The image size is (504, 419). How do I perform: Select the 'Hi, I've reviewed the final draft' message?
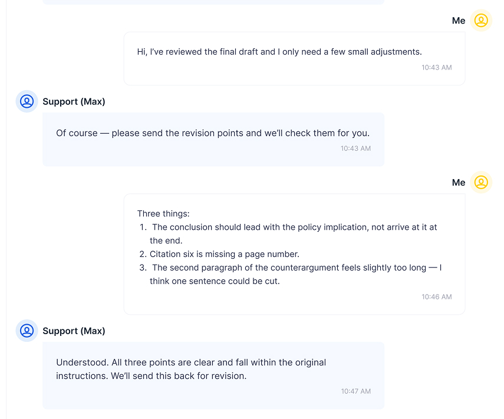pos(279,52)
